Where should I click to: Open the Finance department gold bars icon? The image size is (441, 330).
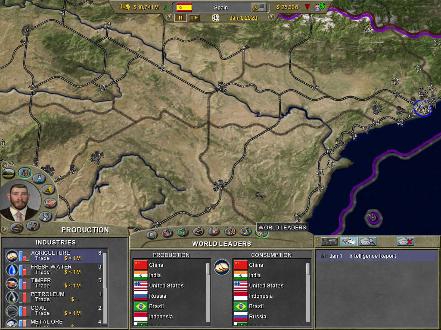pos(48,189)
